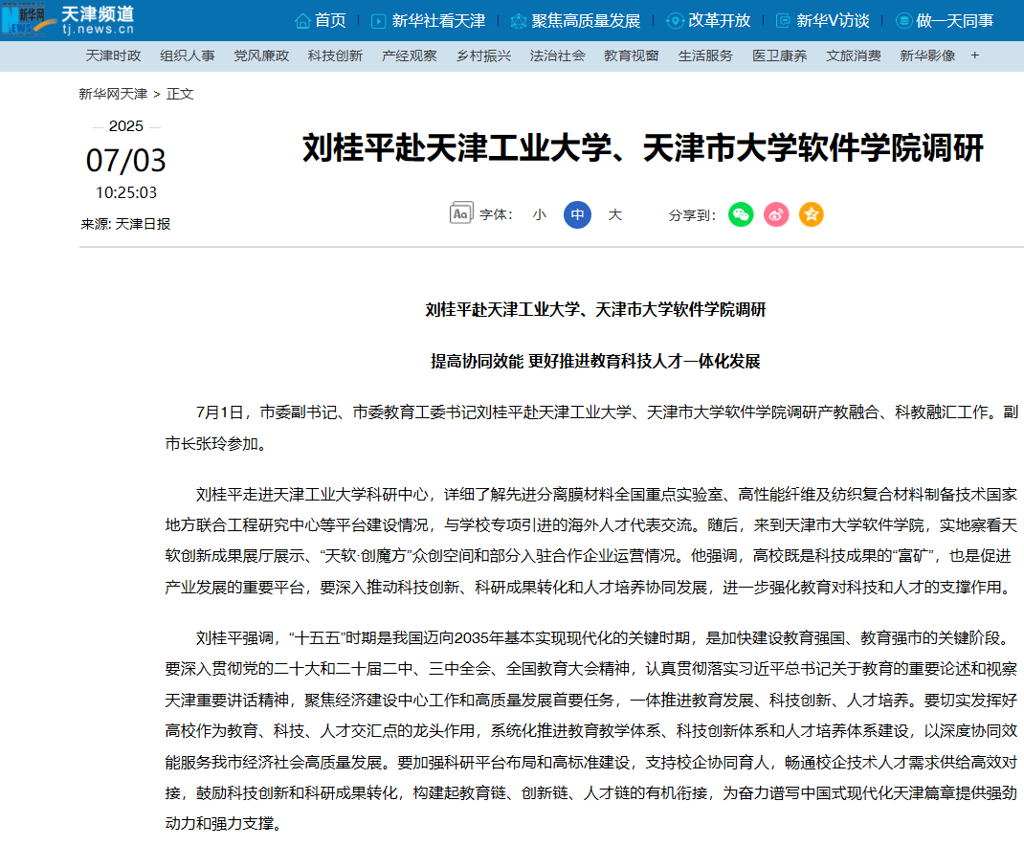Go to 生活服务 section
1024x846 pixels.
coord(705,56)
